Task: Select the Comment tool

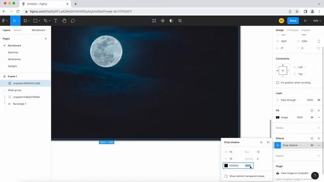Action: (73, 21)
